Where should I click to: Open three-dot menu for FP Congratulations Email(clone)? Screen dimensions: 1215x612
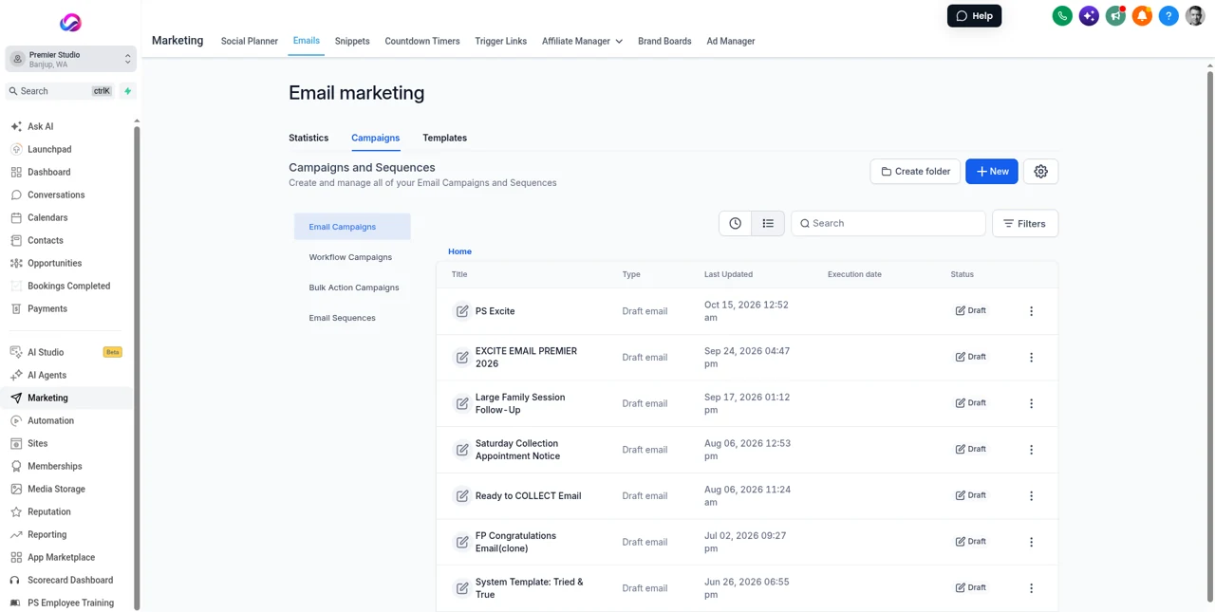[1032, 542]
